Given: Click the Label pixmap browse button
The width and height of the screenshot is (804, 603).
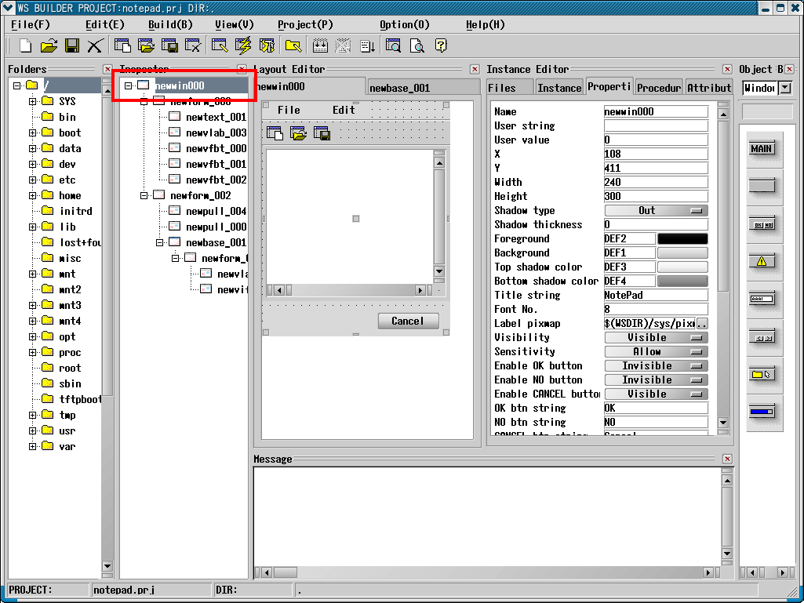Looking at the screenshot, I should [x=702, y=324].
